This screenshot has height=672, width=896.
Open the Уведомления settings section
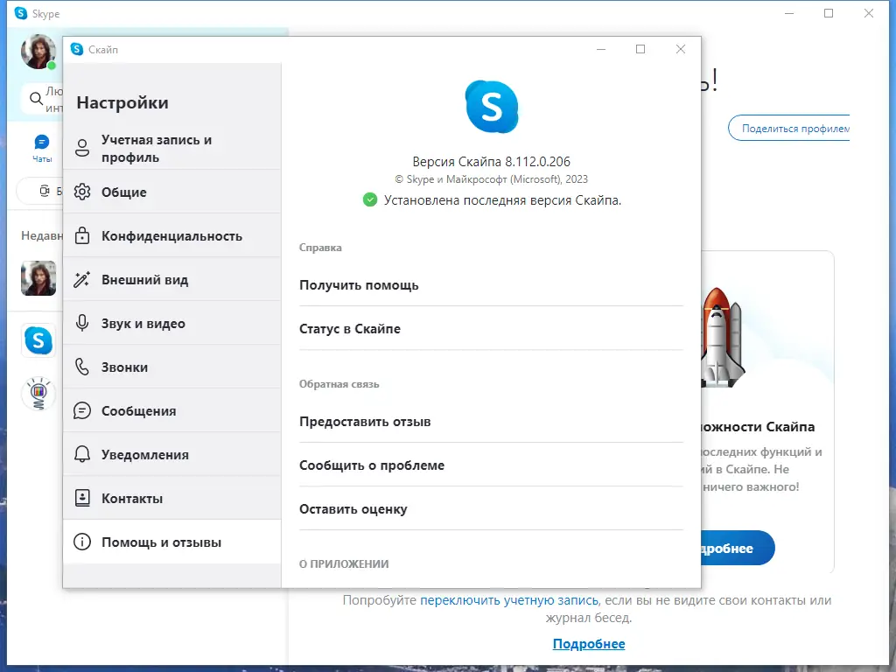click(x=172, y=454)
